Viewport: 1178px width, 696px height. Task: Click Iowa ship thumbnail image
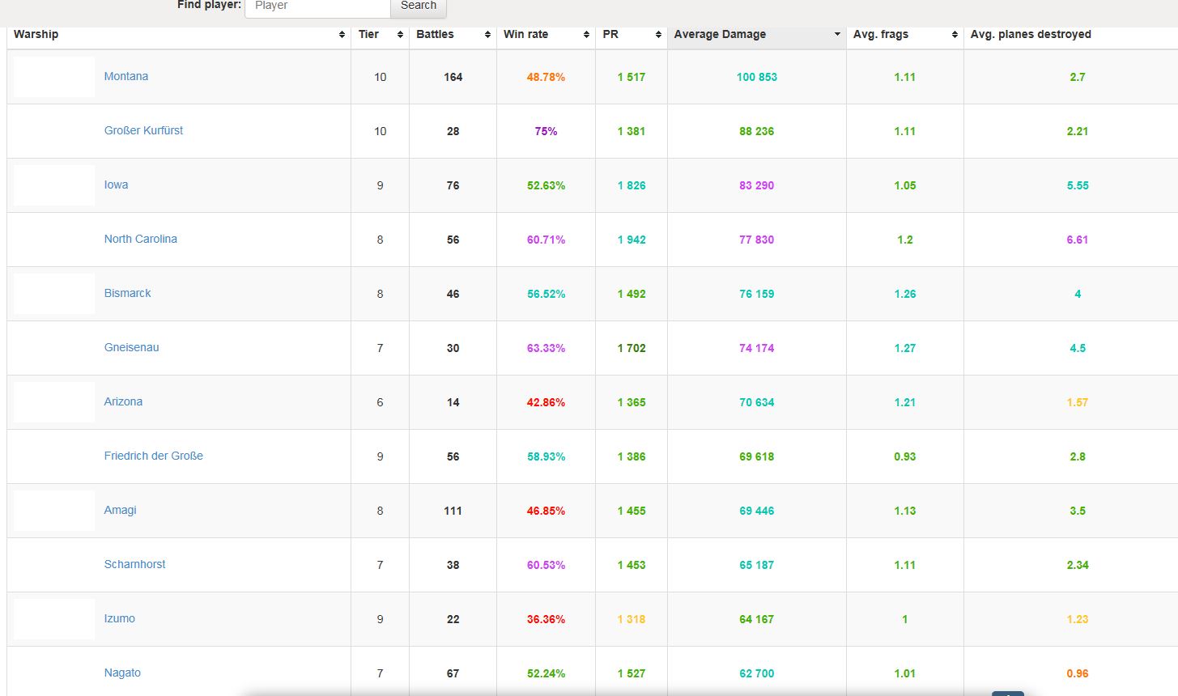[x=54, y=185]
